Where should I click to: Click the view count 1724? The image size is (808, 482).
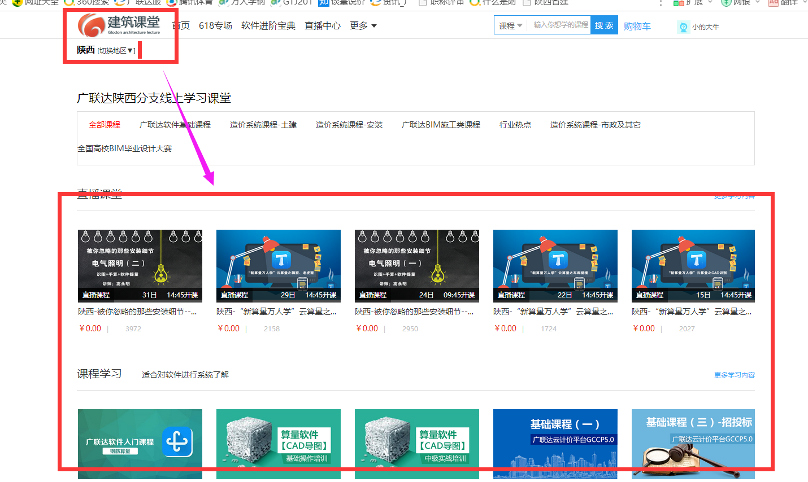tap(549, 328)
